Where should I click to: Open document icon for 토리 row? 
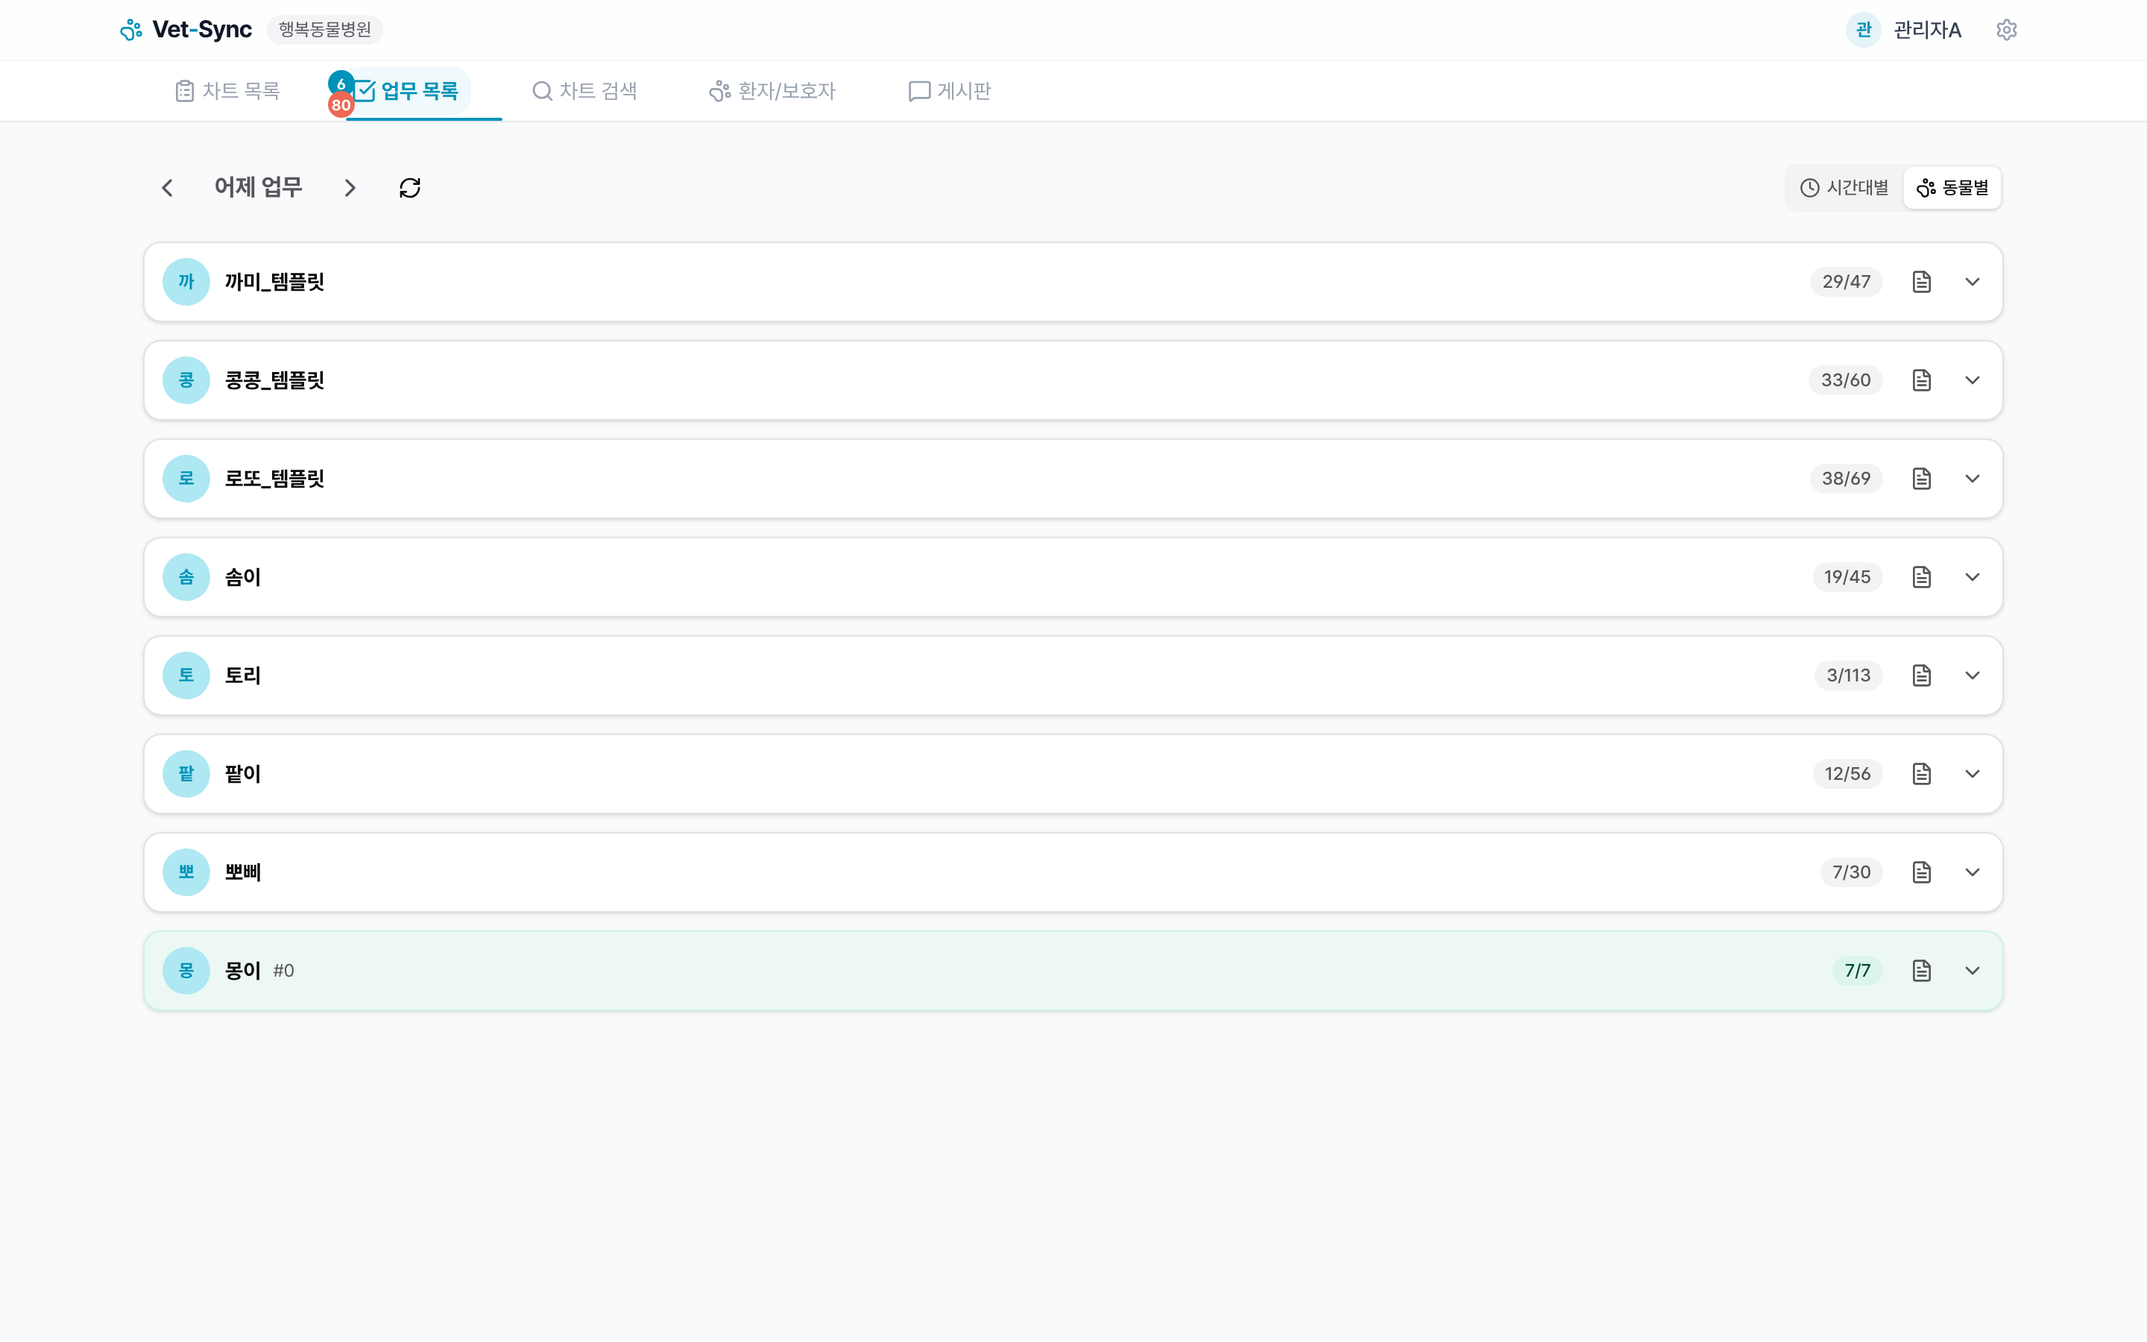click(1921, 675)
